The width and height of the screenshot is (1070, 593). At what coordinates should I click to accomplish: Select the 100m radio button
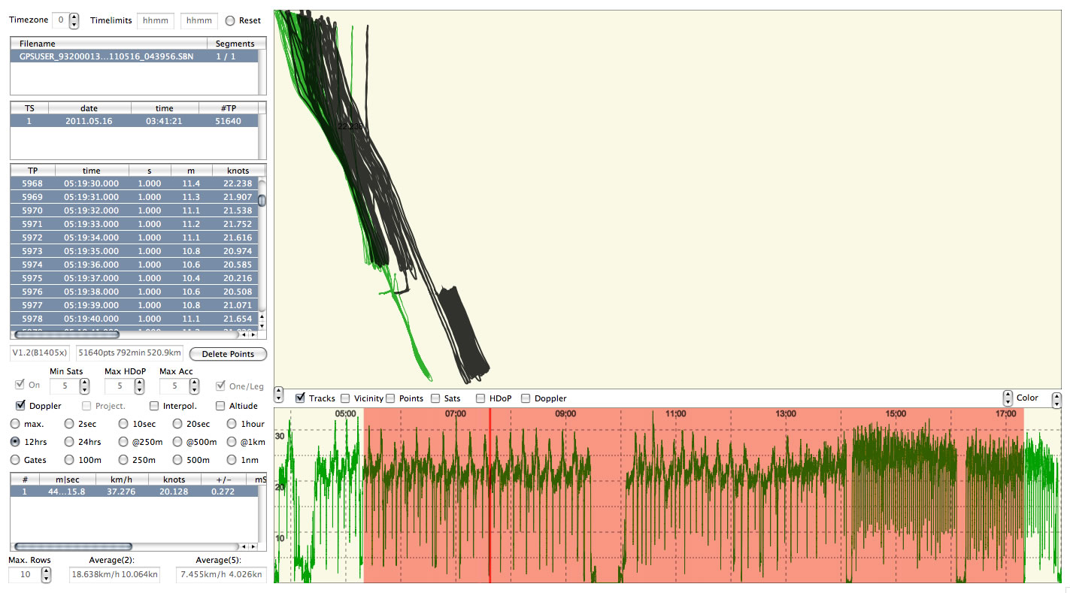coord(70,460)
